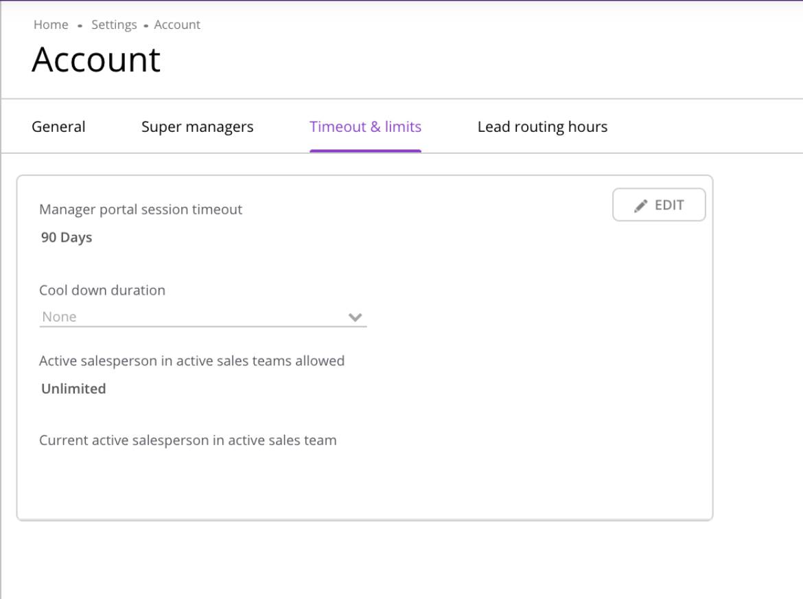
Task: Click the pencil icon in the EDIT button
Action: coord(640,205)
